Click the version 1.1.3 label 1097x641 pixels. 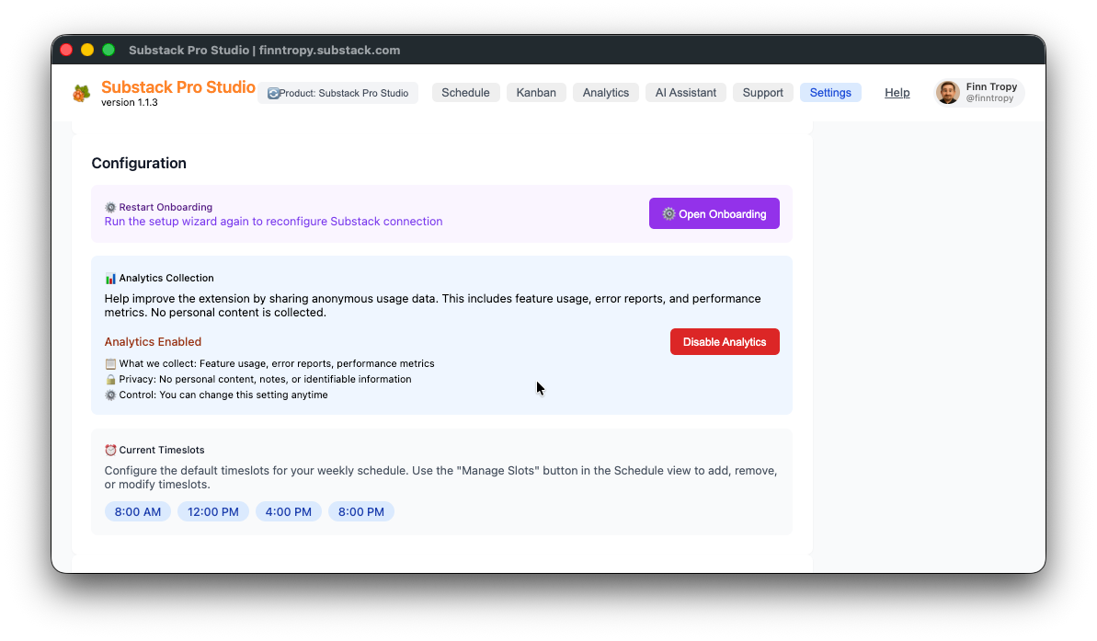130,102
